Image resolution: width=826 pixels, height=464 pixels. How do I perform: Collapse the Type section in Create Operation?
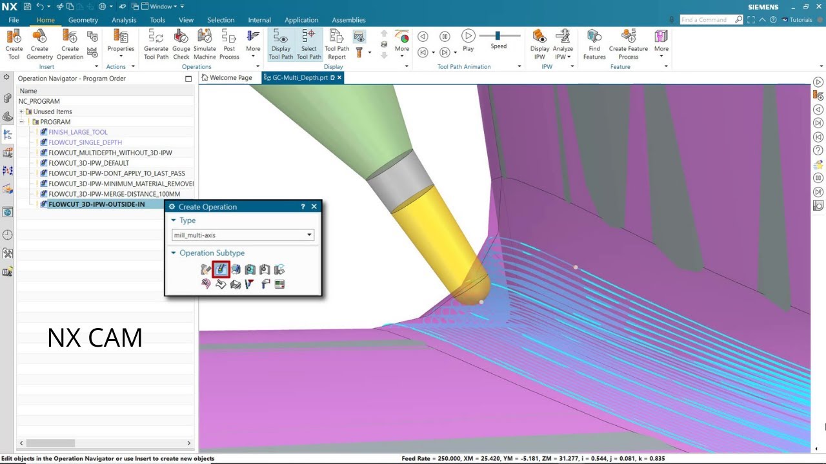click(x=174, y=220)
